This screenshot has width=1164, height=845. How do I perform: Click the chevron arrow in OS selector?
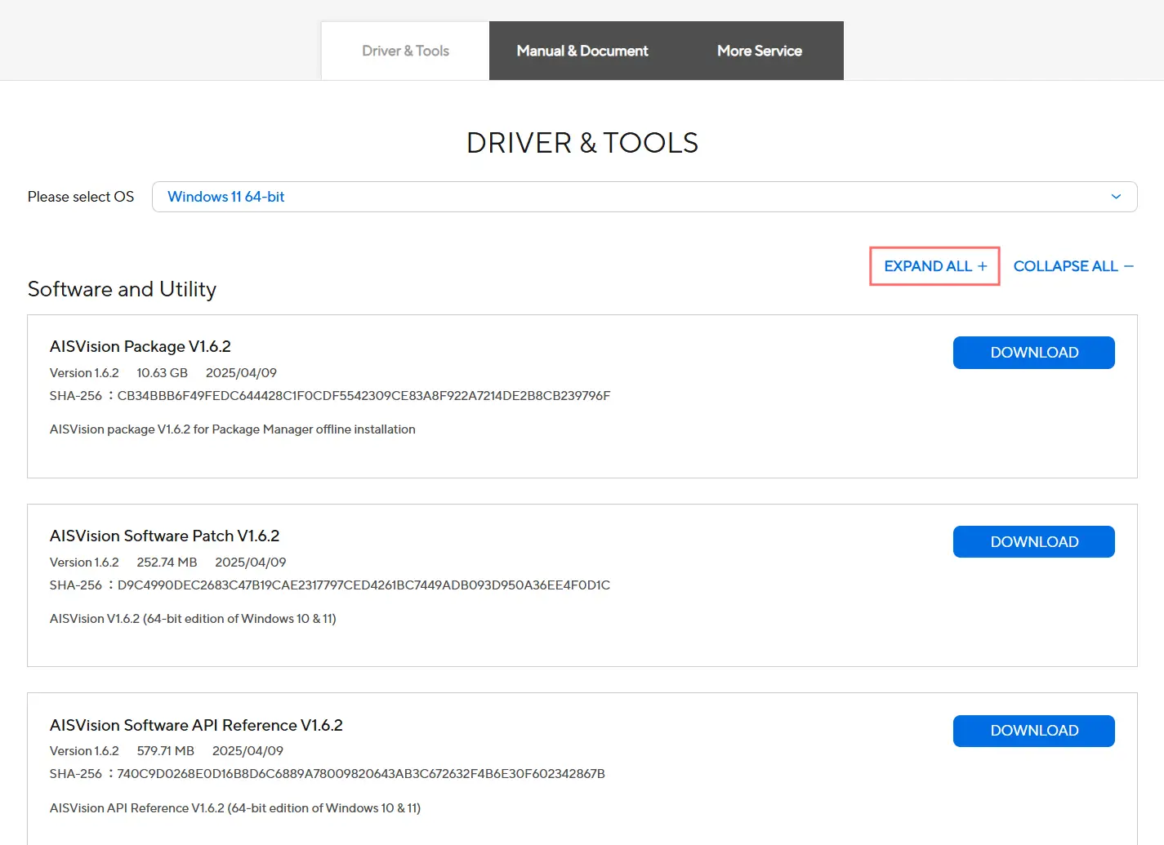(1116, 197)
